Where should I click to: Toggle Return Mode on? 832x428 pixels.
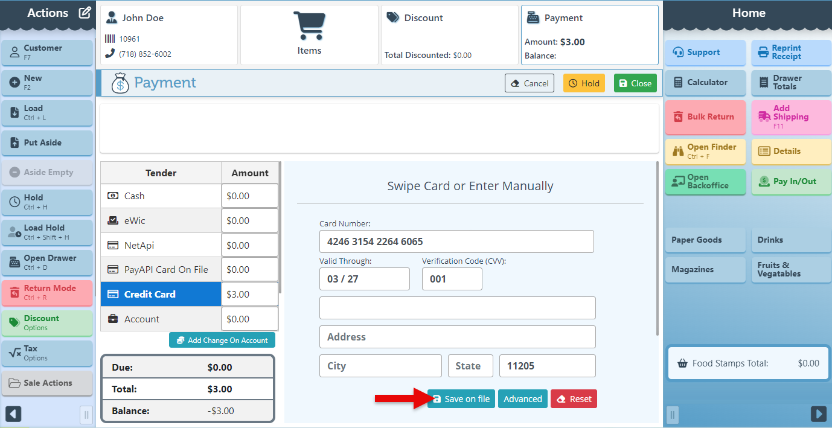coord(47,293)
